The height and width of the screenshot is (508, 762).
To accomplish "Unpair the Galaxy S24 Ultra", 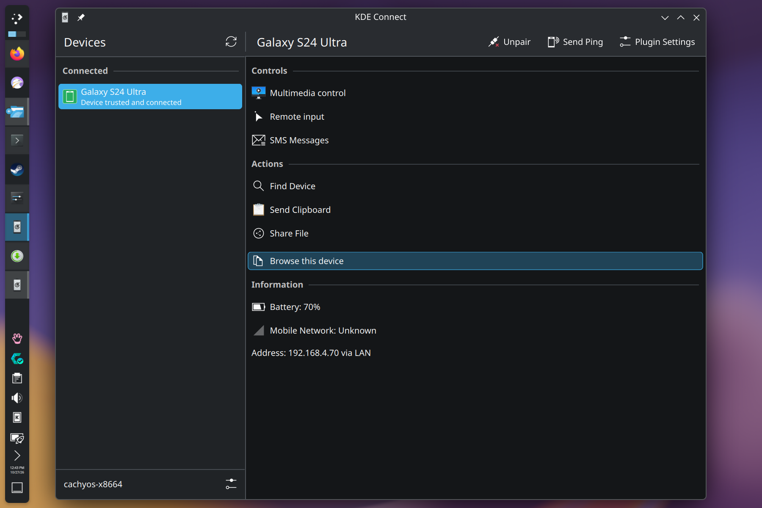I will tap(509, 42).
